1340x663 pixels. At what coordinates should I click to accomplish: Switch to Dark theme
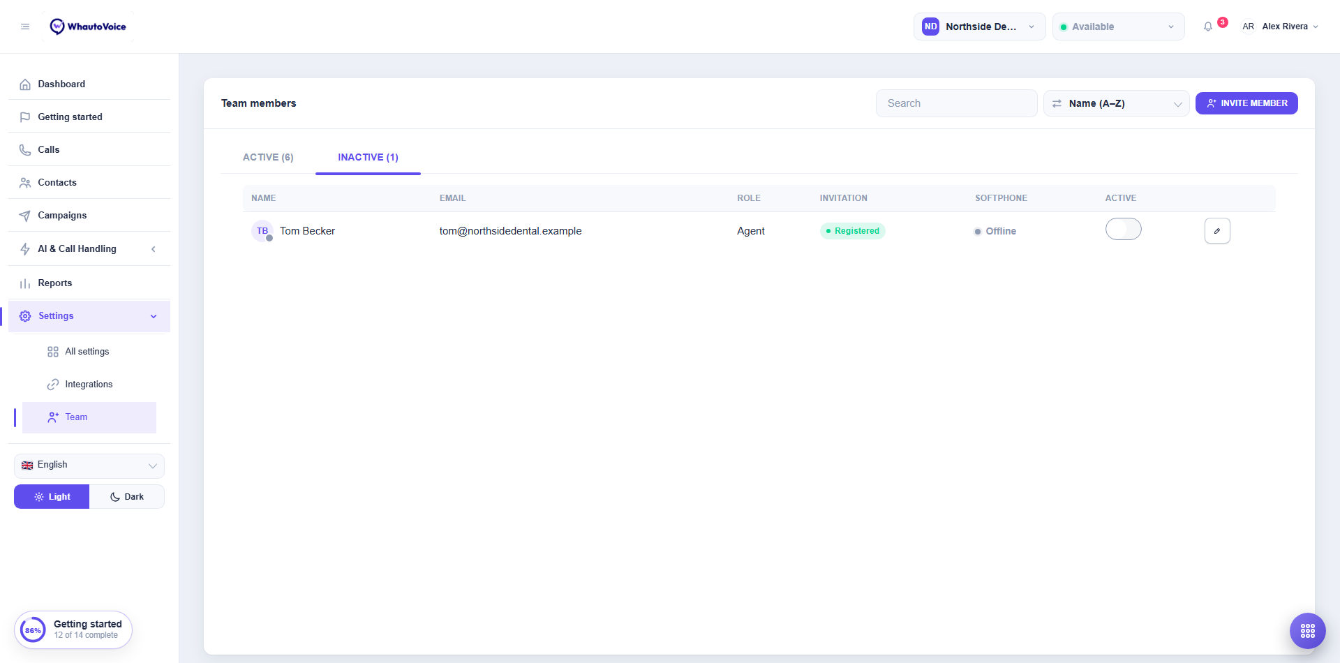pos(127,497)
